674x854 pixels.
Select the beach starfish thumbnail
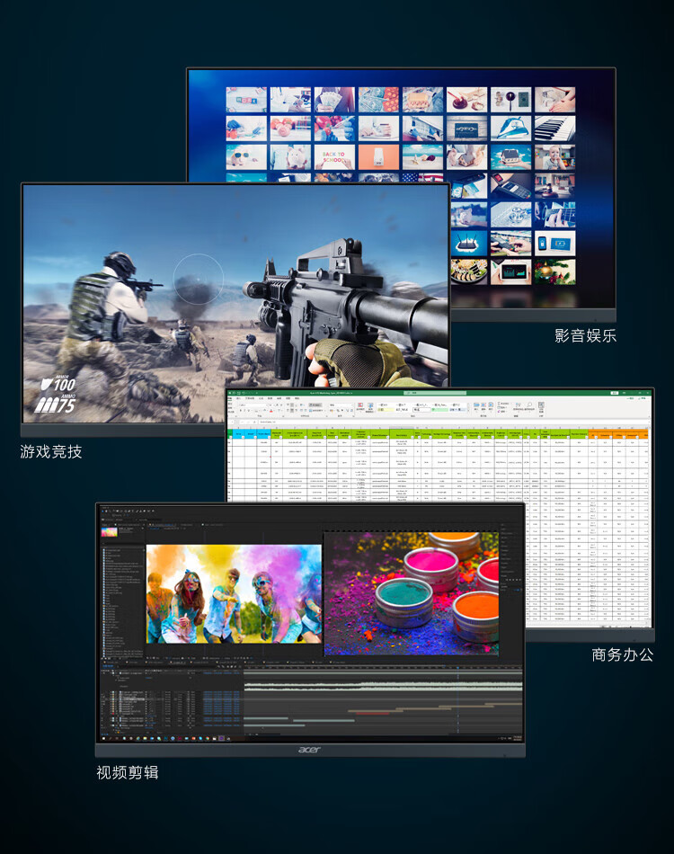click(422, 156)
